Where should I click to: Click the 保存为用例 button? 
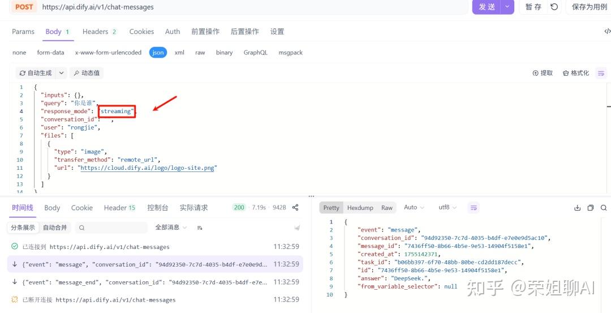589,7
